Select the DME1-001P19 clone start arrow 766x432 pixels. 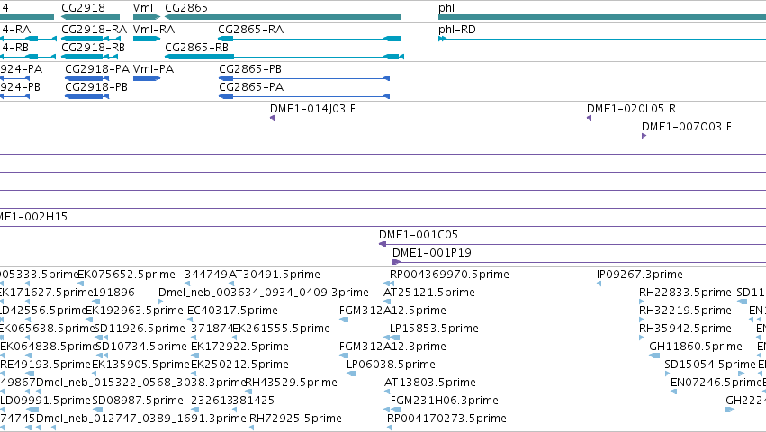[x=396, y=262]
